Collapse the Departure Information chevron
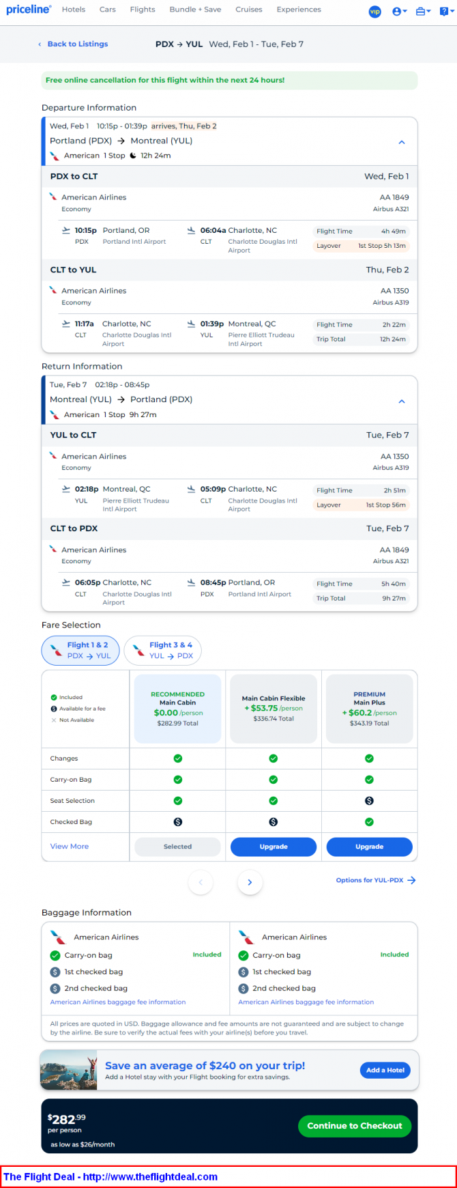The image size is (457, 1188). [x=402, y=142]
